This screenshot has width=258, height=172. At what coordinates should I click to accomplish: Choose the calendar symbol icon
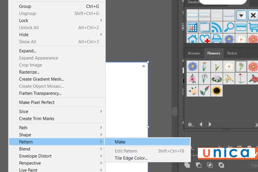[193, 28]
